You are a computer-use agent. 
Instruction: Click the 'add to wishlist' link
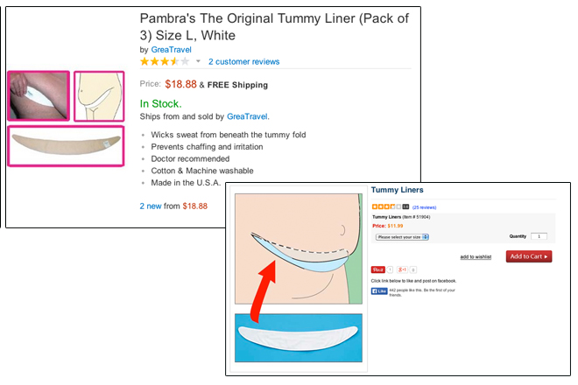pyautogui.click(x=476, y=256)
